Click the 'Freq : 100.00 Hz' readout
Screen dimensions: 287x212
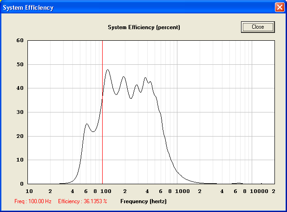[33, 201]
